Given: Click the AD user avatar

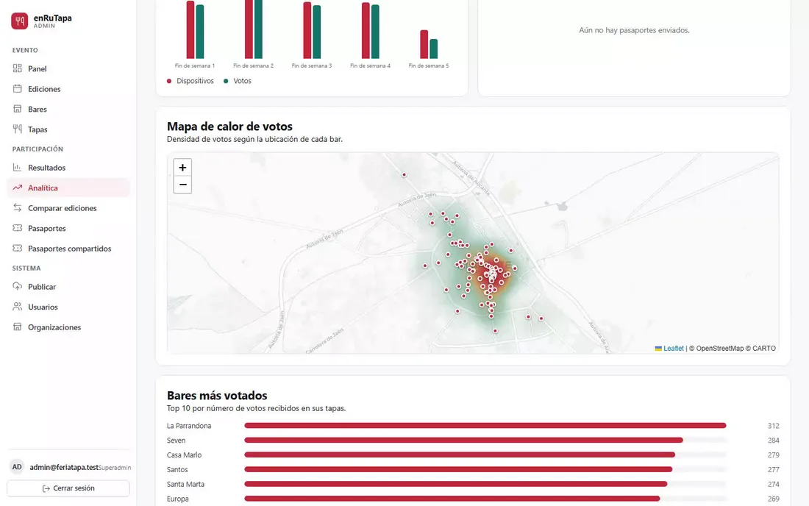Looking at the screenshot, I should 17,467.
